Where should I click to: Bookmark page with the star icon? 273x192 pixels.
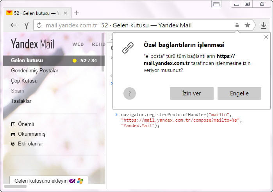(x=247, y=25)
